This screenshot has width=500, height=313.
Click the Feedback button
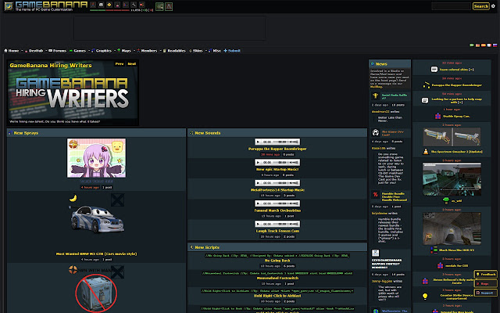(x=486, y=275)
